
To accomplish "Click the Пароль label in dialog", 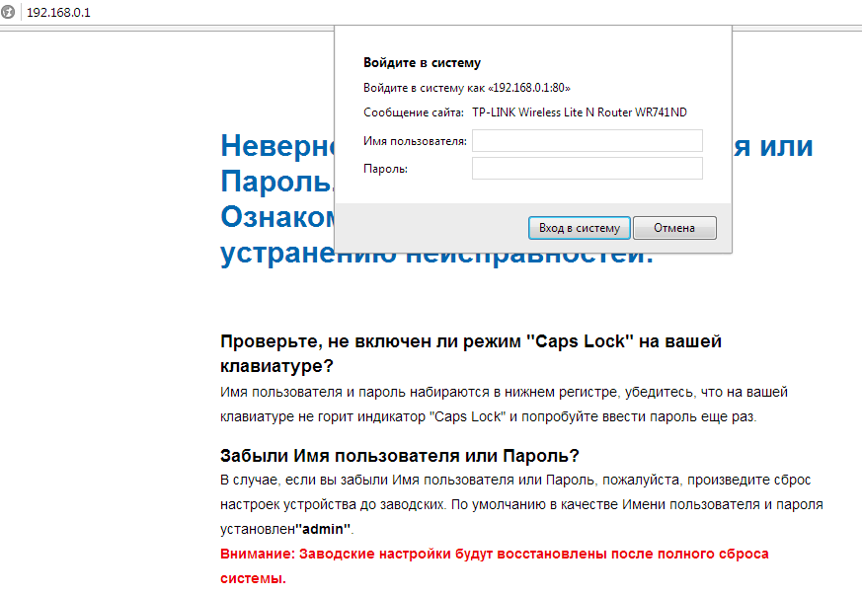I will pyautogui.click(x=385, y=170).
